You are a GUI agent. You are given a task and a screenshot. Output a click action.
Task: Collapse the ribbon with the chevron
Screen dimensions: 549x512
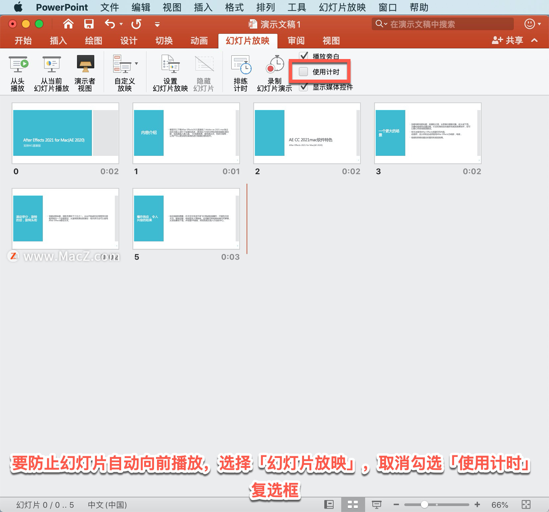(534, 40)
